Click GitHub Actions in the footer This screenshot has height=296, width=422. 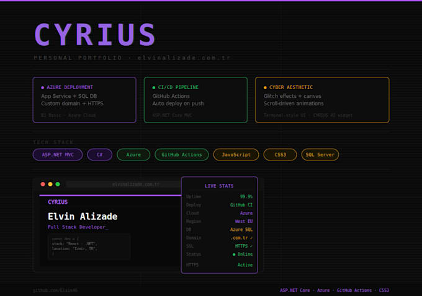coord(354,290)
